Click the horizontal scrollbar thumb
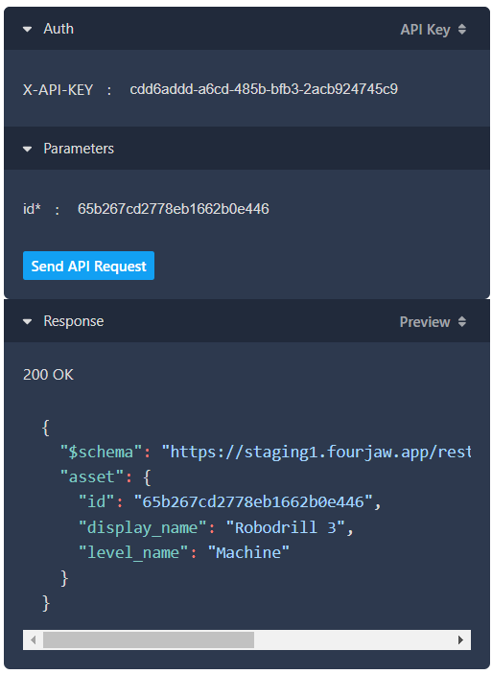The width and height of the screenshot is (492, 674). click(x=149, y=640)
